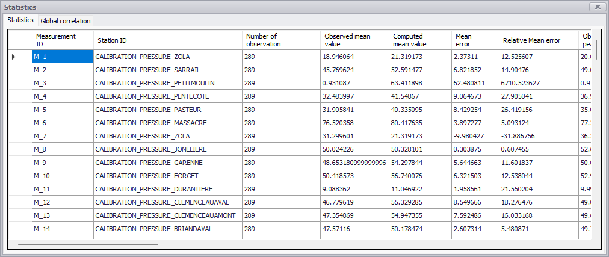Click computed mean value 80.417635
Image resolution: width=609 pixels, height=257 pixels.
(420, 123)
